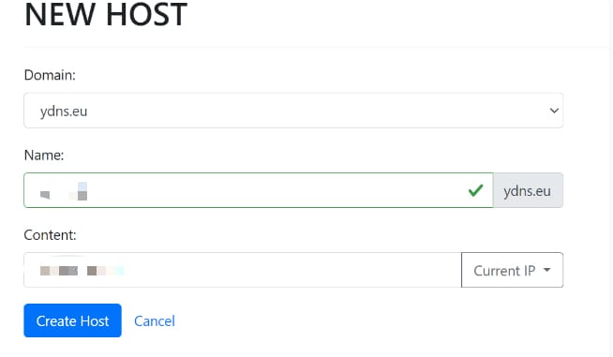
Task: Focus the Content input field
Action: 243,270
